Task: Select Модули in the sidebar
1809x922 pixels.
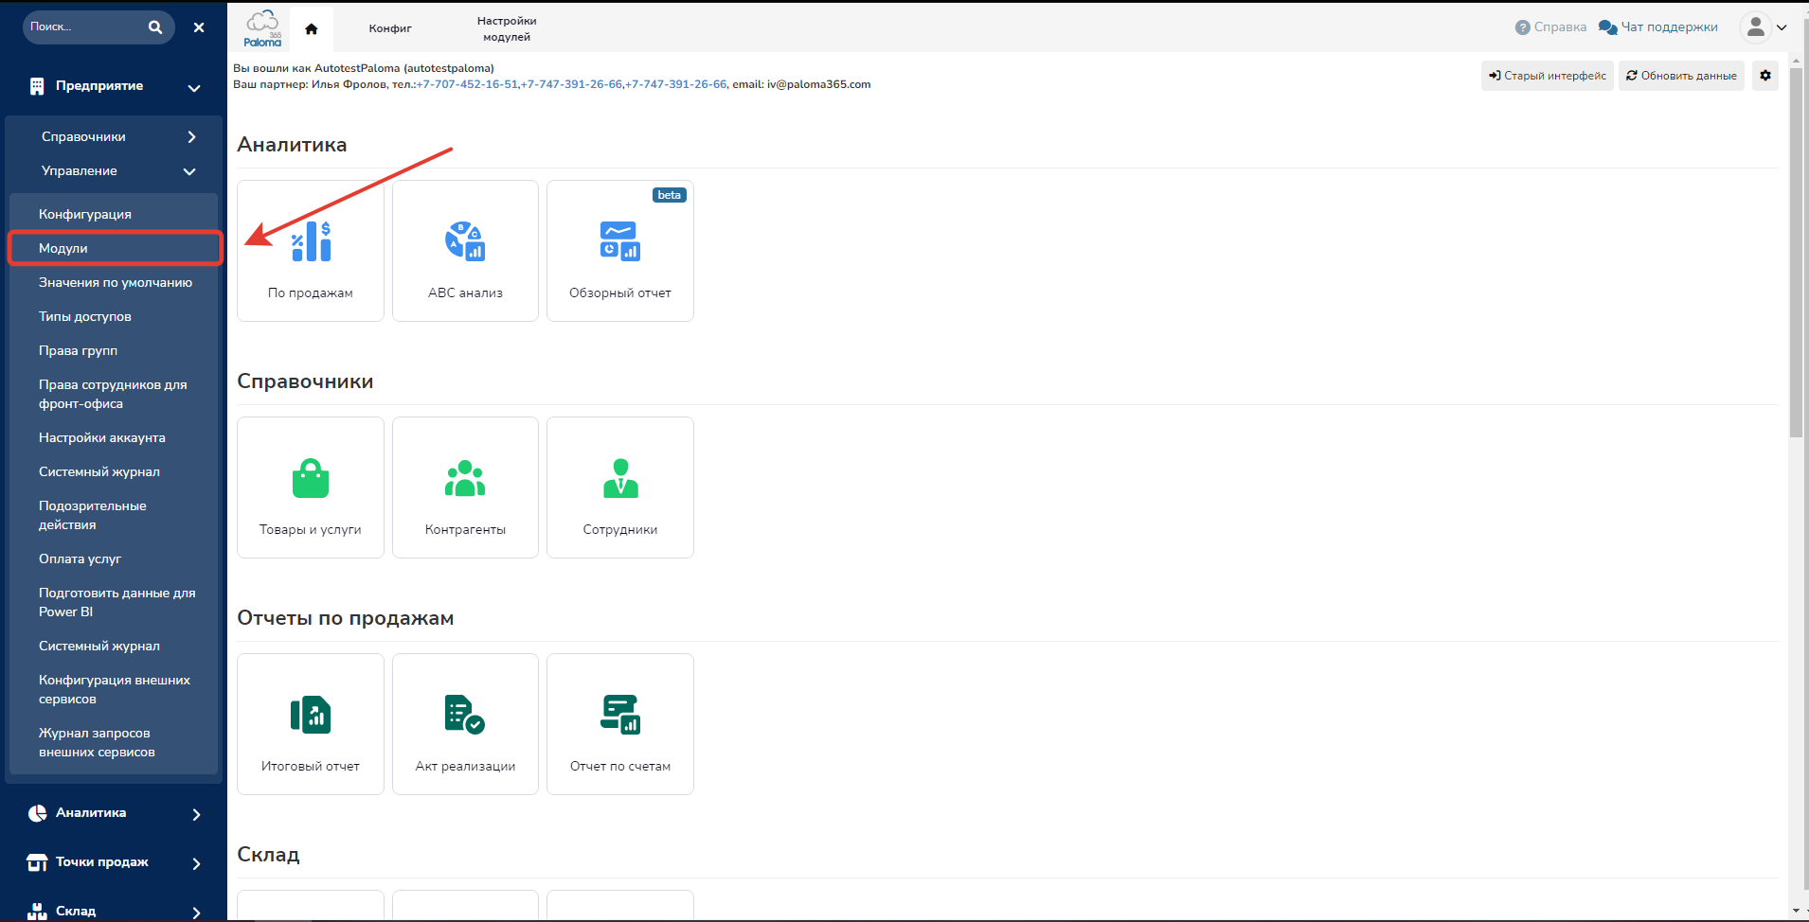Action: coord(114,248)
